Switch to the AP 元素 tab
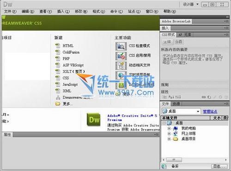 tap(184, 35)
